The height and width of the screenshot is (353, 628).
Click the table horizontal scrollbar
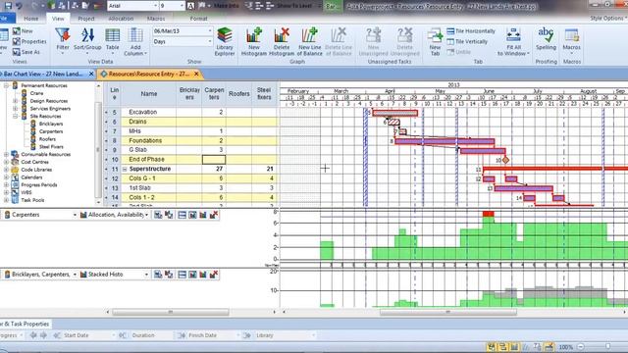170,312
